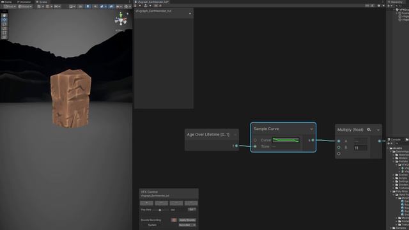Edit the B value field showing 11
Viewport: 409px width, 230px height.
coord(360,148)
